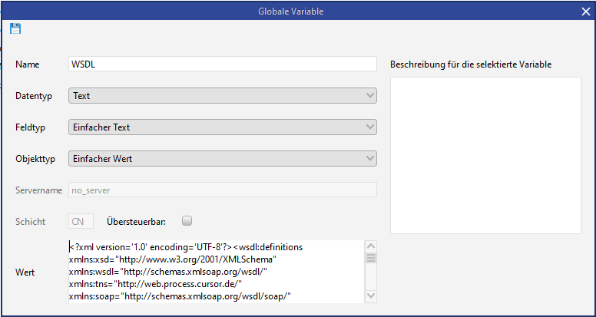Click the Wert label
This screenshot has width=596, height=317.
(x=25, y=272)
